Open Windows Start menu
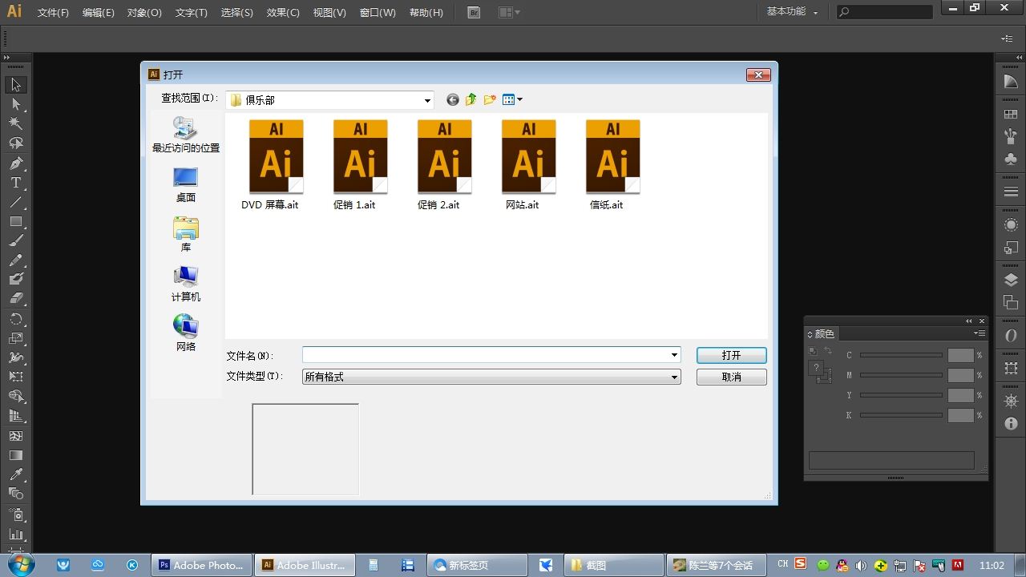This screenshot has height=577, width=1026. click(x=20, y=564)
